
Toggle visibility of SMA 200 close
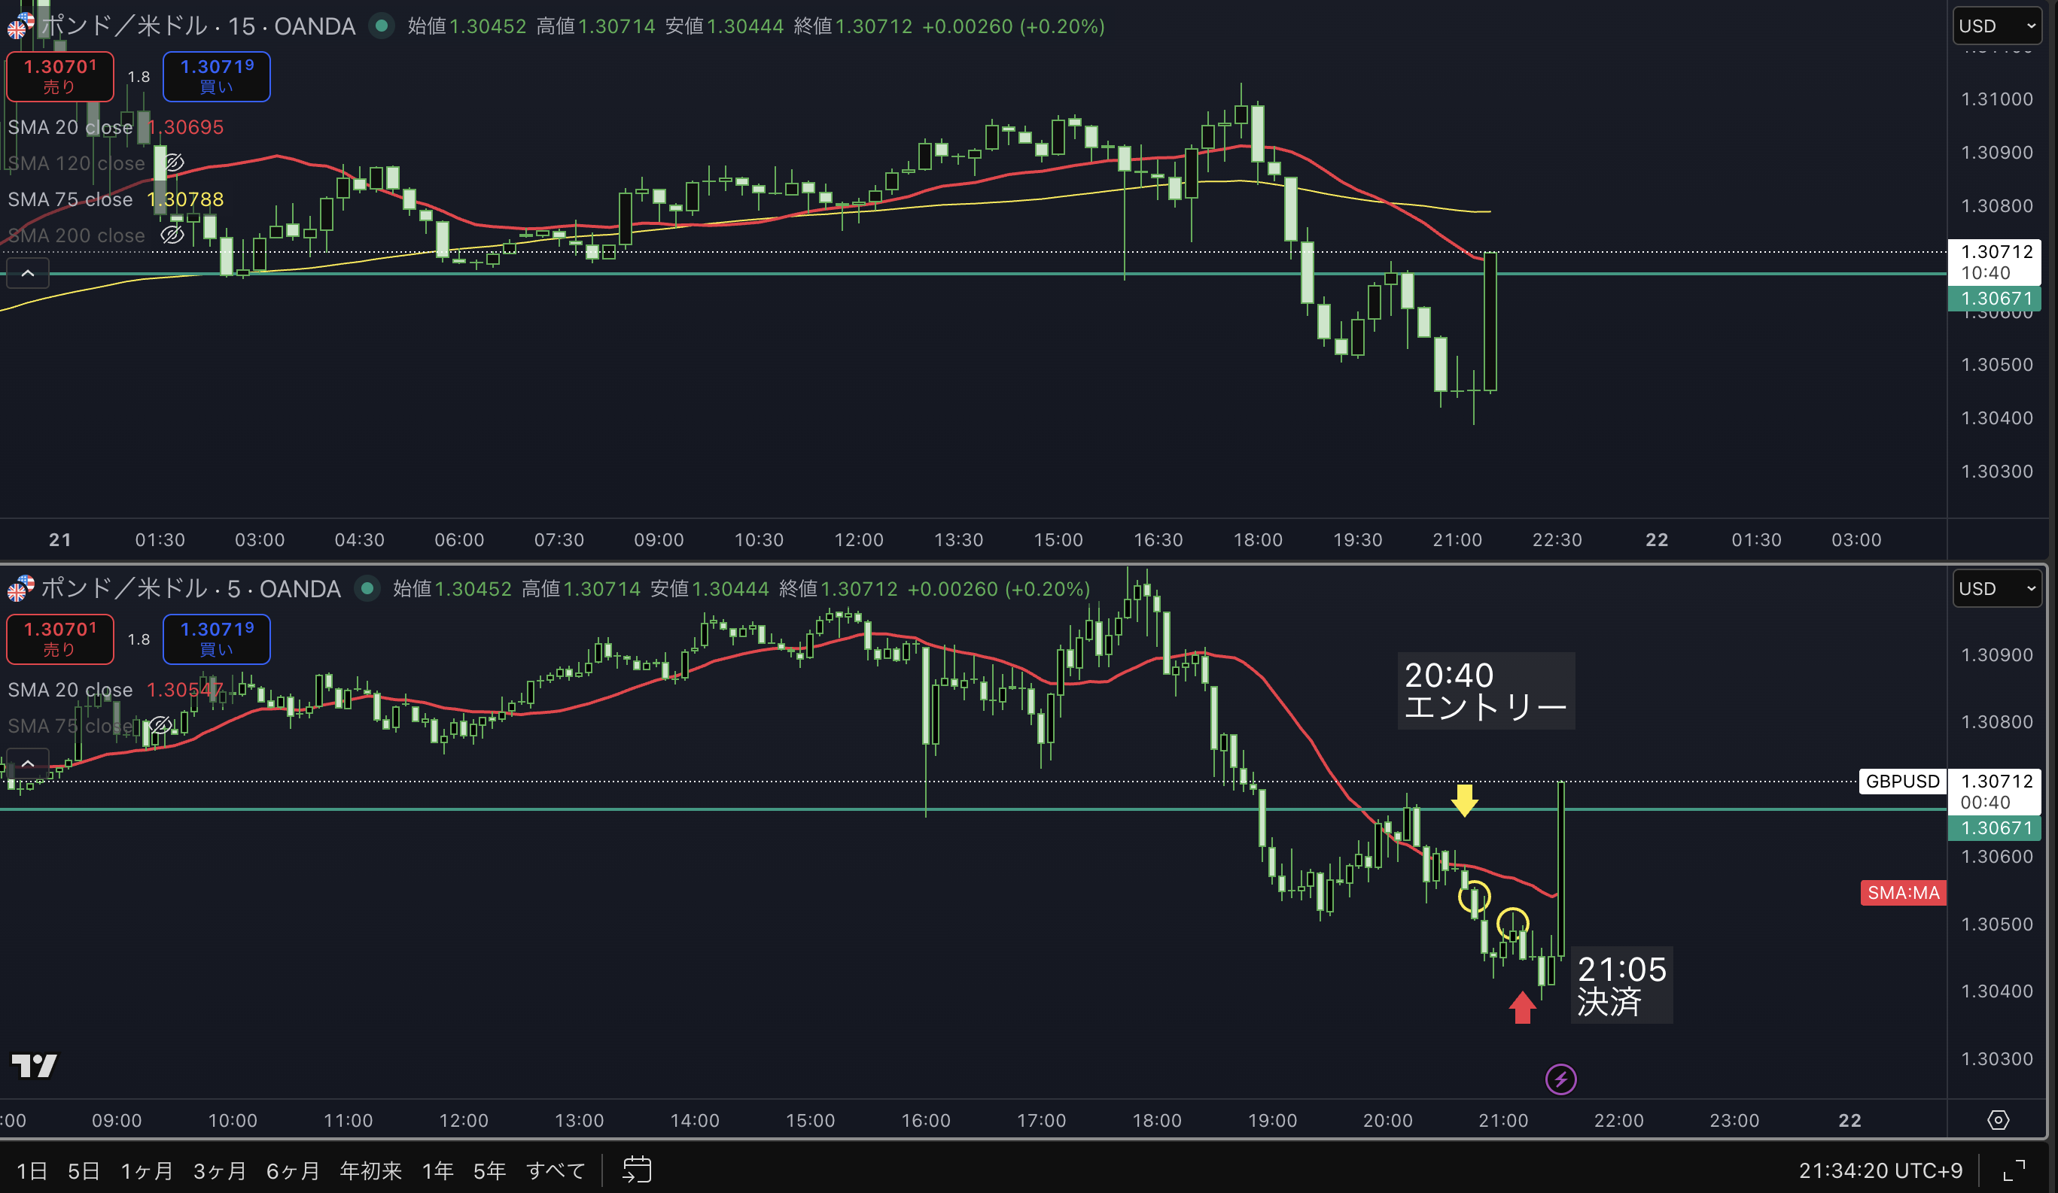click(x=172, y=235)
